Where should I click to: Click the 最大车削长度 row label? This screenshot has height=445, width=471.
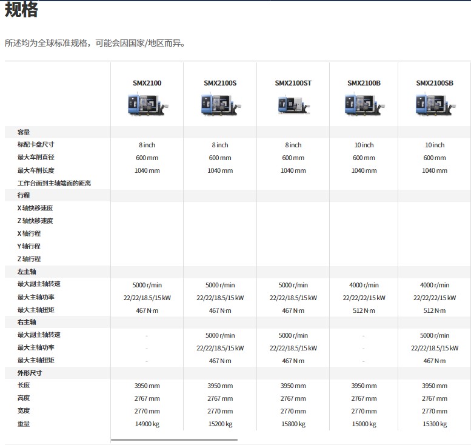[x=36, y=170]
